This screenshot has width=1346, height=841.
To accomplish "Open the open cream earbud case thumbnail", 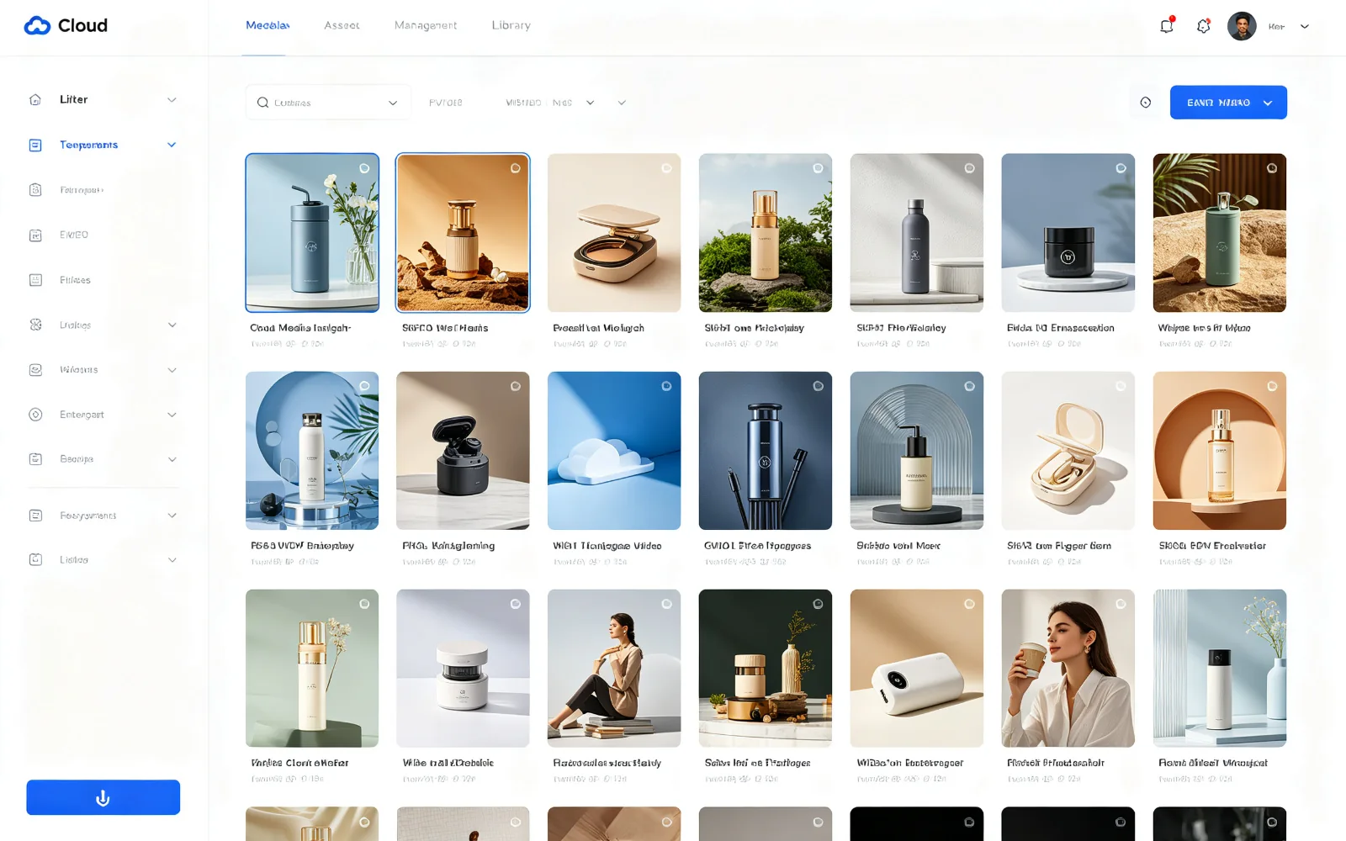I will 1068,451.
